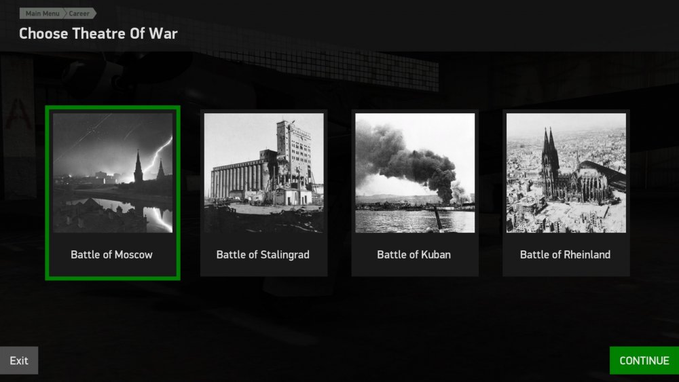Select the Career breadcrumb item
Image resolution: width=679 pixels, height=382 pixels.
point(79,14)
